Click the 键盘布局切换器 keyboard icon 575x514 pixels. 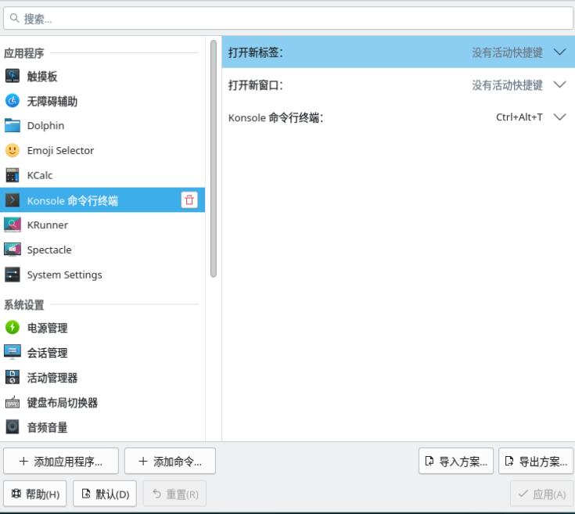[x=12, y=402]
